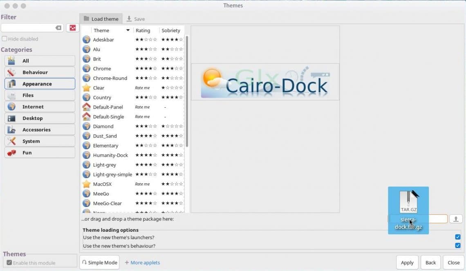This screenshot has height=271, width=466.
Task: Open the System category
Action: pyautogui.click(x=40, y=141)
